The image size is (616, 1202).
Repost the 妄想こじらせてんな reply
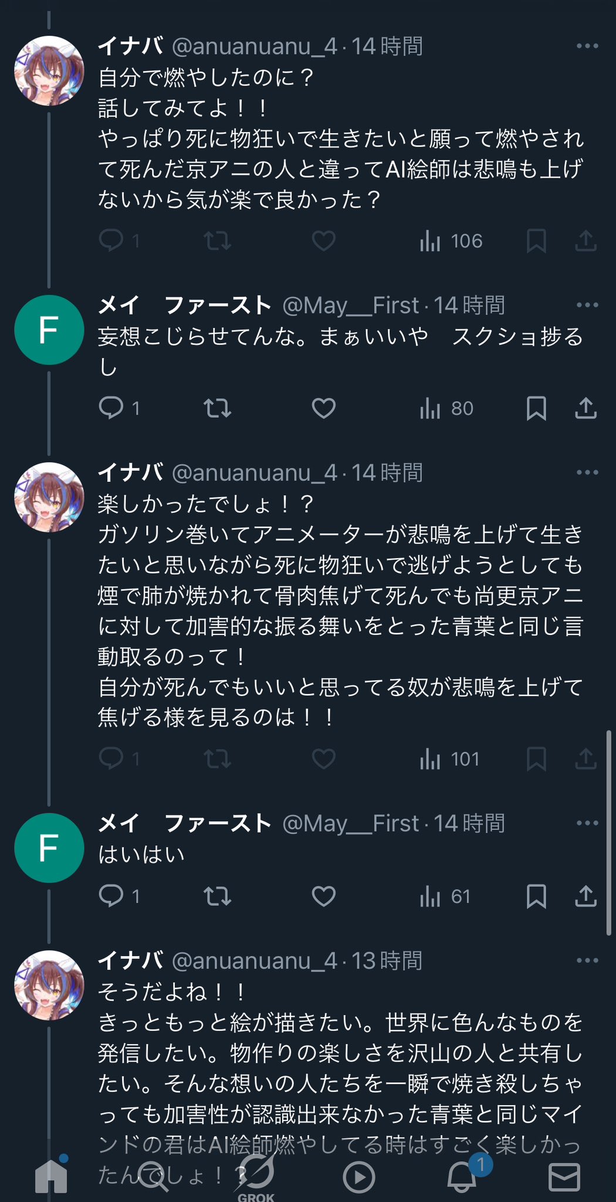point(217,408)
